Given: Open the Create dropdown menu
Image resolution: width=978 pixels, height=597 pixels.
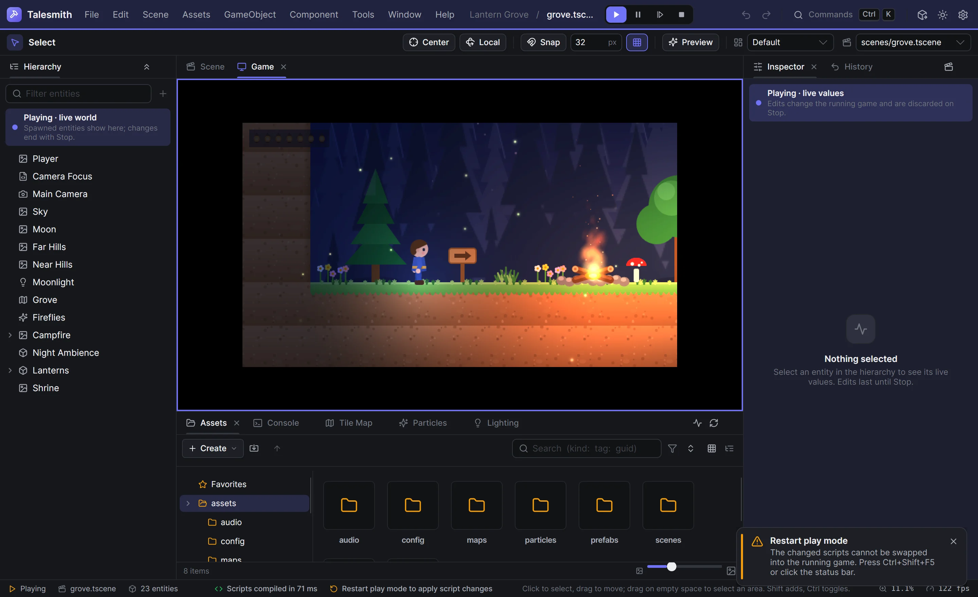Looking at the screenshot, I should click(213, 448).
